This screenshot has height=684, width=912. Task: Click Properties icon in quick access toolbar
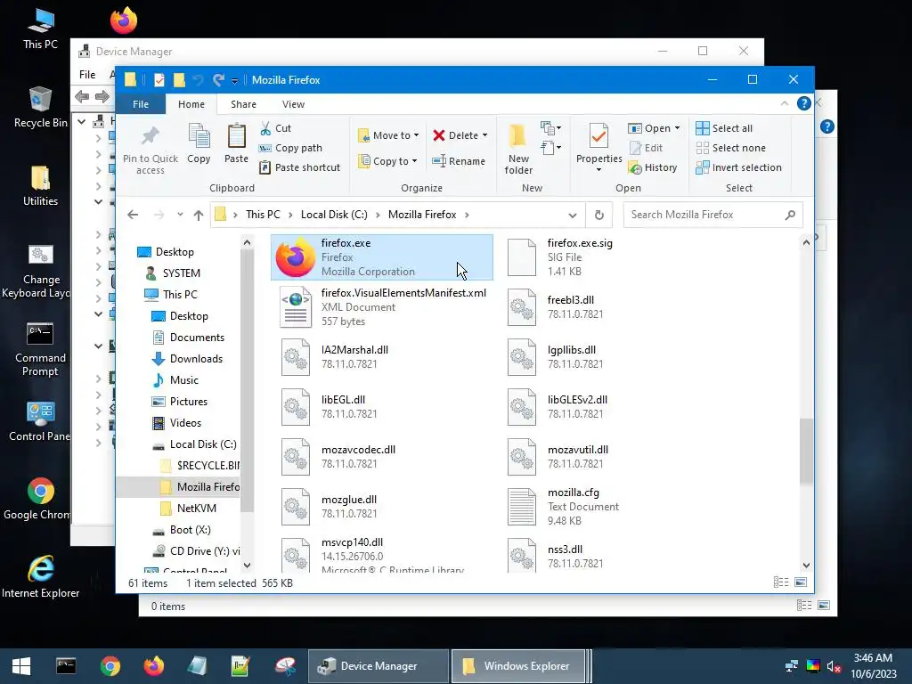tap(159, 80)
